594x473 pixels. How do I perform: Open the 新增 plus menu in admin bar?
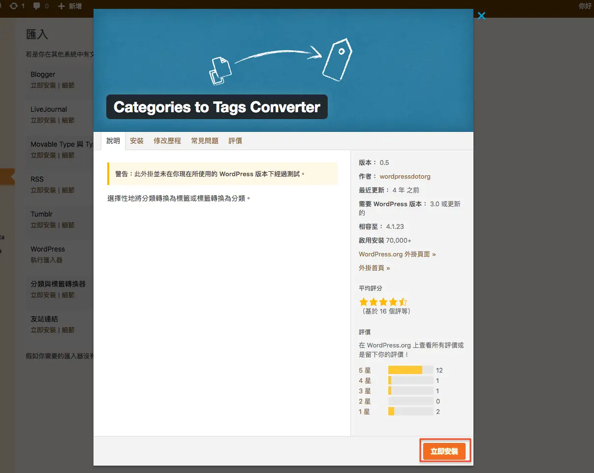(70, 6)
